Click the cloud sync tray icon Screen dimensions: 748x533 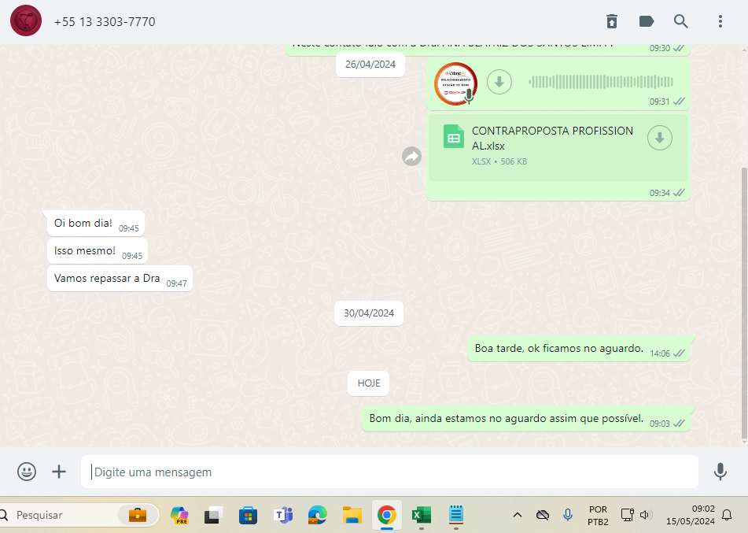click(543, 515)
